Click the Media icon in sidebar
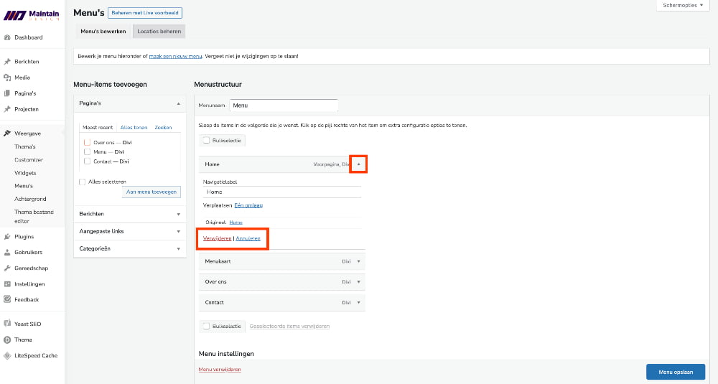The height and width of the screenshot is (384, 718). point(7,78)
